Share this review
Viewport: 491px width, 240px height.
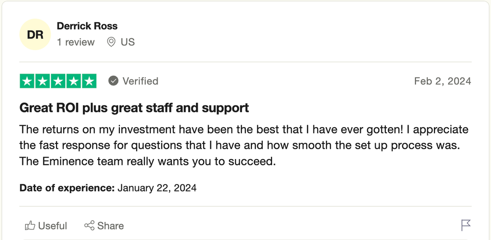pyautogui.click(x=104, y=226)
